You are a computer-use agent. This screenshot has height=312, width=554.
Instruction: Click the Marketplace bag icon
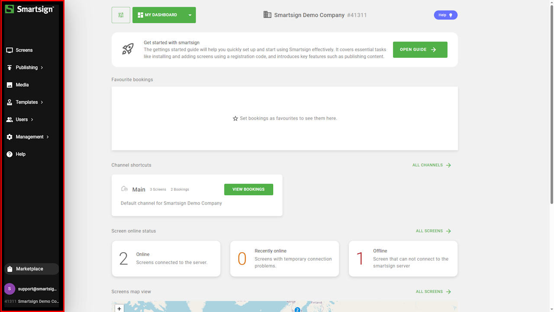(10, 269)
